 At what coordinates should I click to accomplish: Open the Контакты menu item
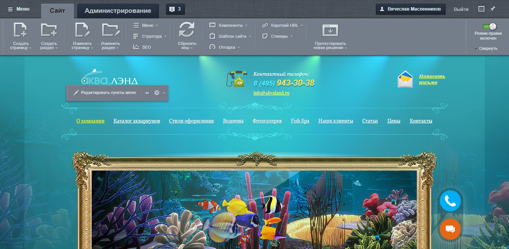click(421, 121)
